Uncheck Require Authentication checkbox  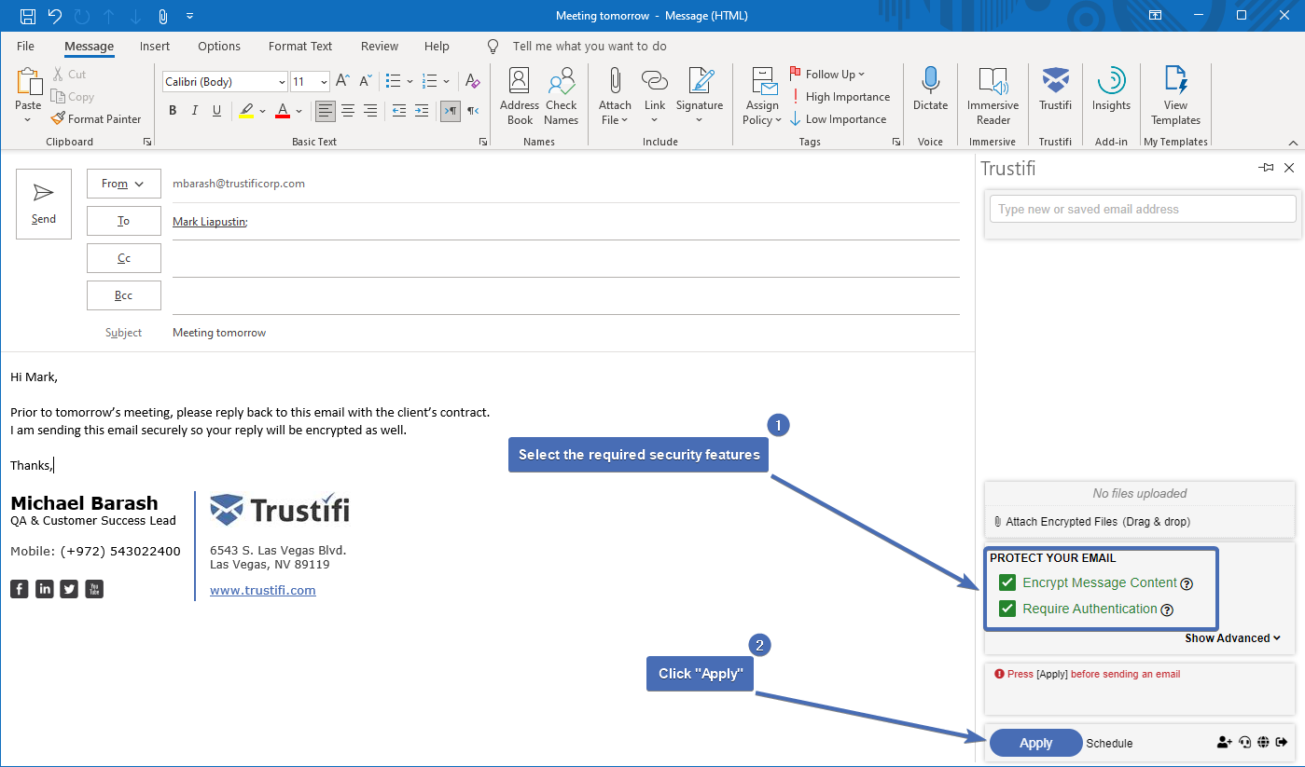coord(1007,609)
